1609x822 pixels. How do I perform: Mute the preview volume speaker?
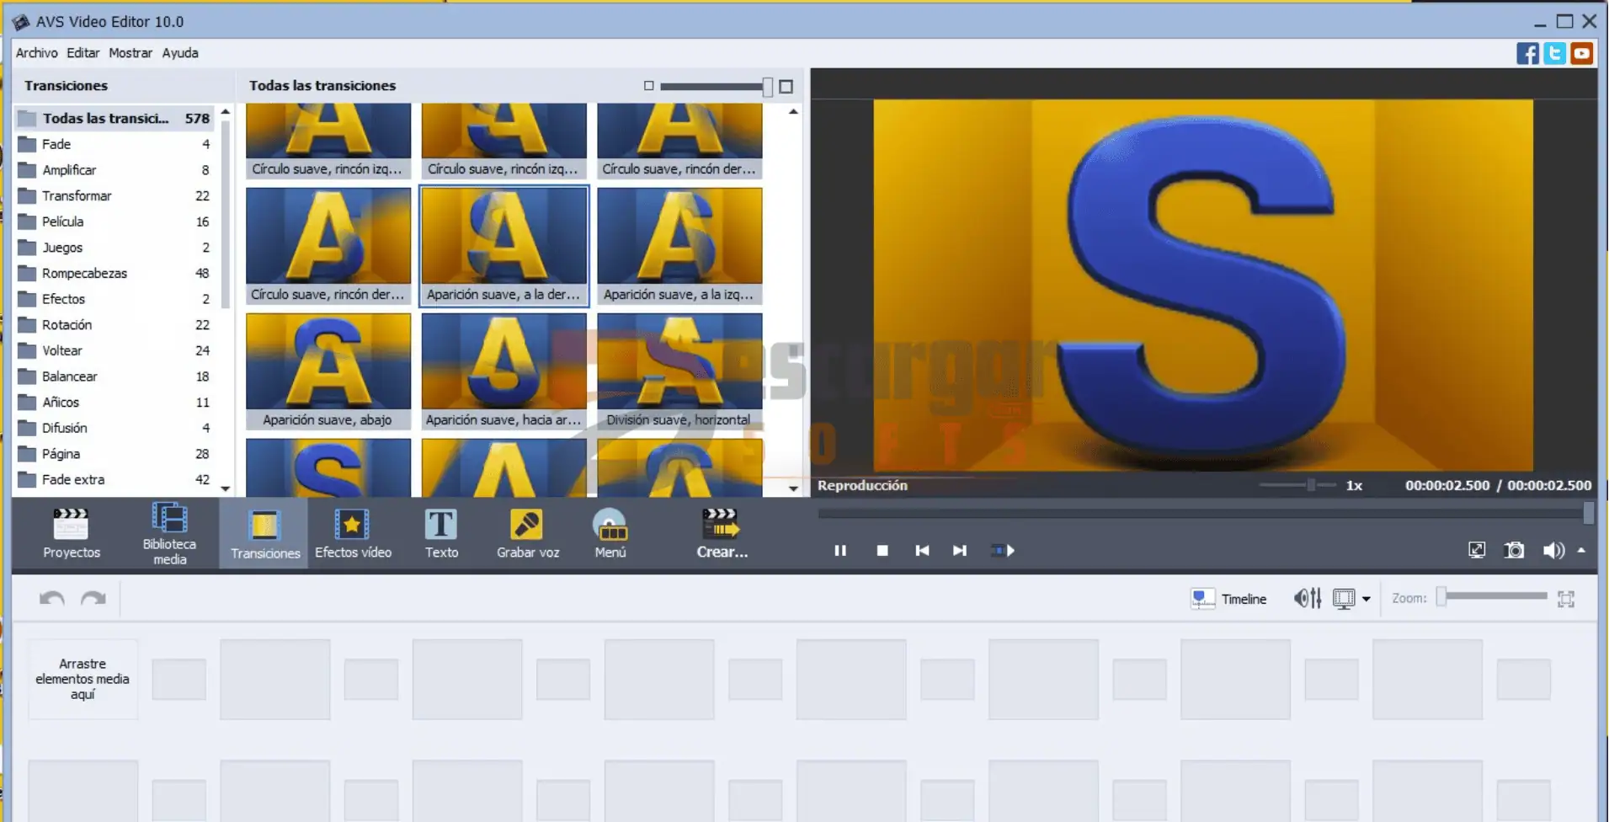[x=1553, y=551]
